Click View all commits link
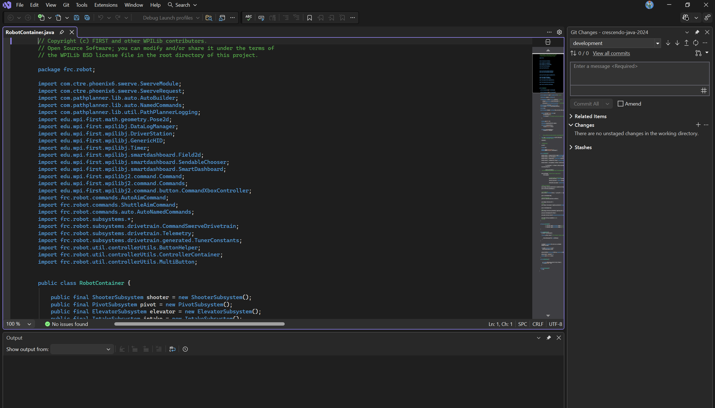Viewport: 715px width, 408px height. pyautogui.click(x=611, y=53)
